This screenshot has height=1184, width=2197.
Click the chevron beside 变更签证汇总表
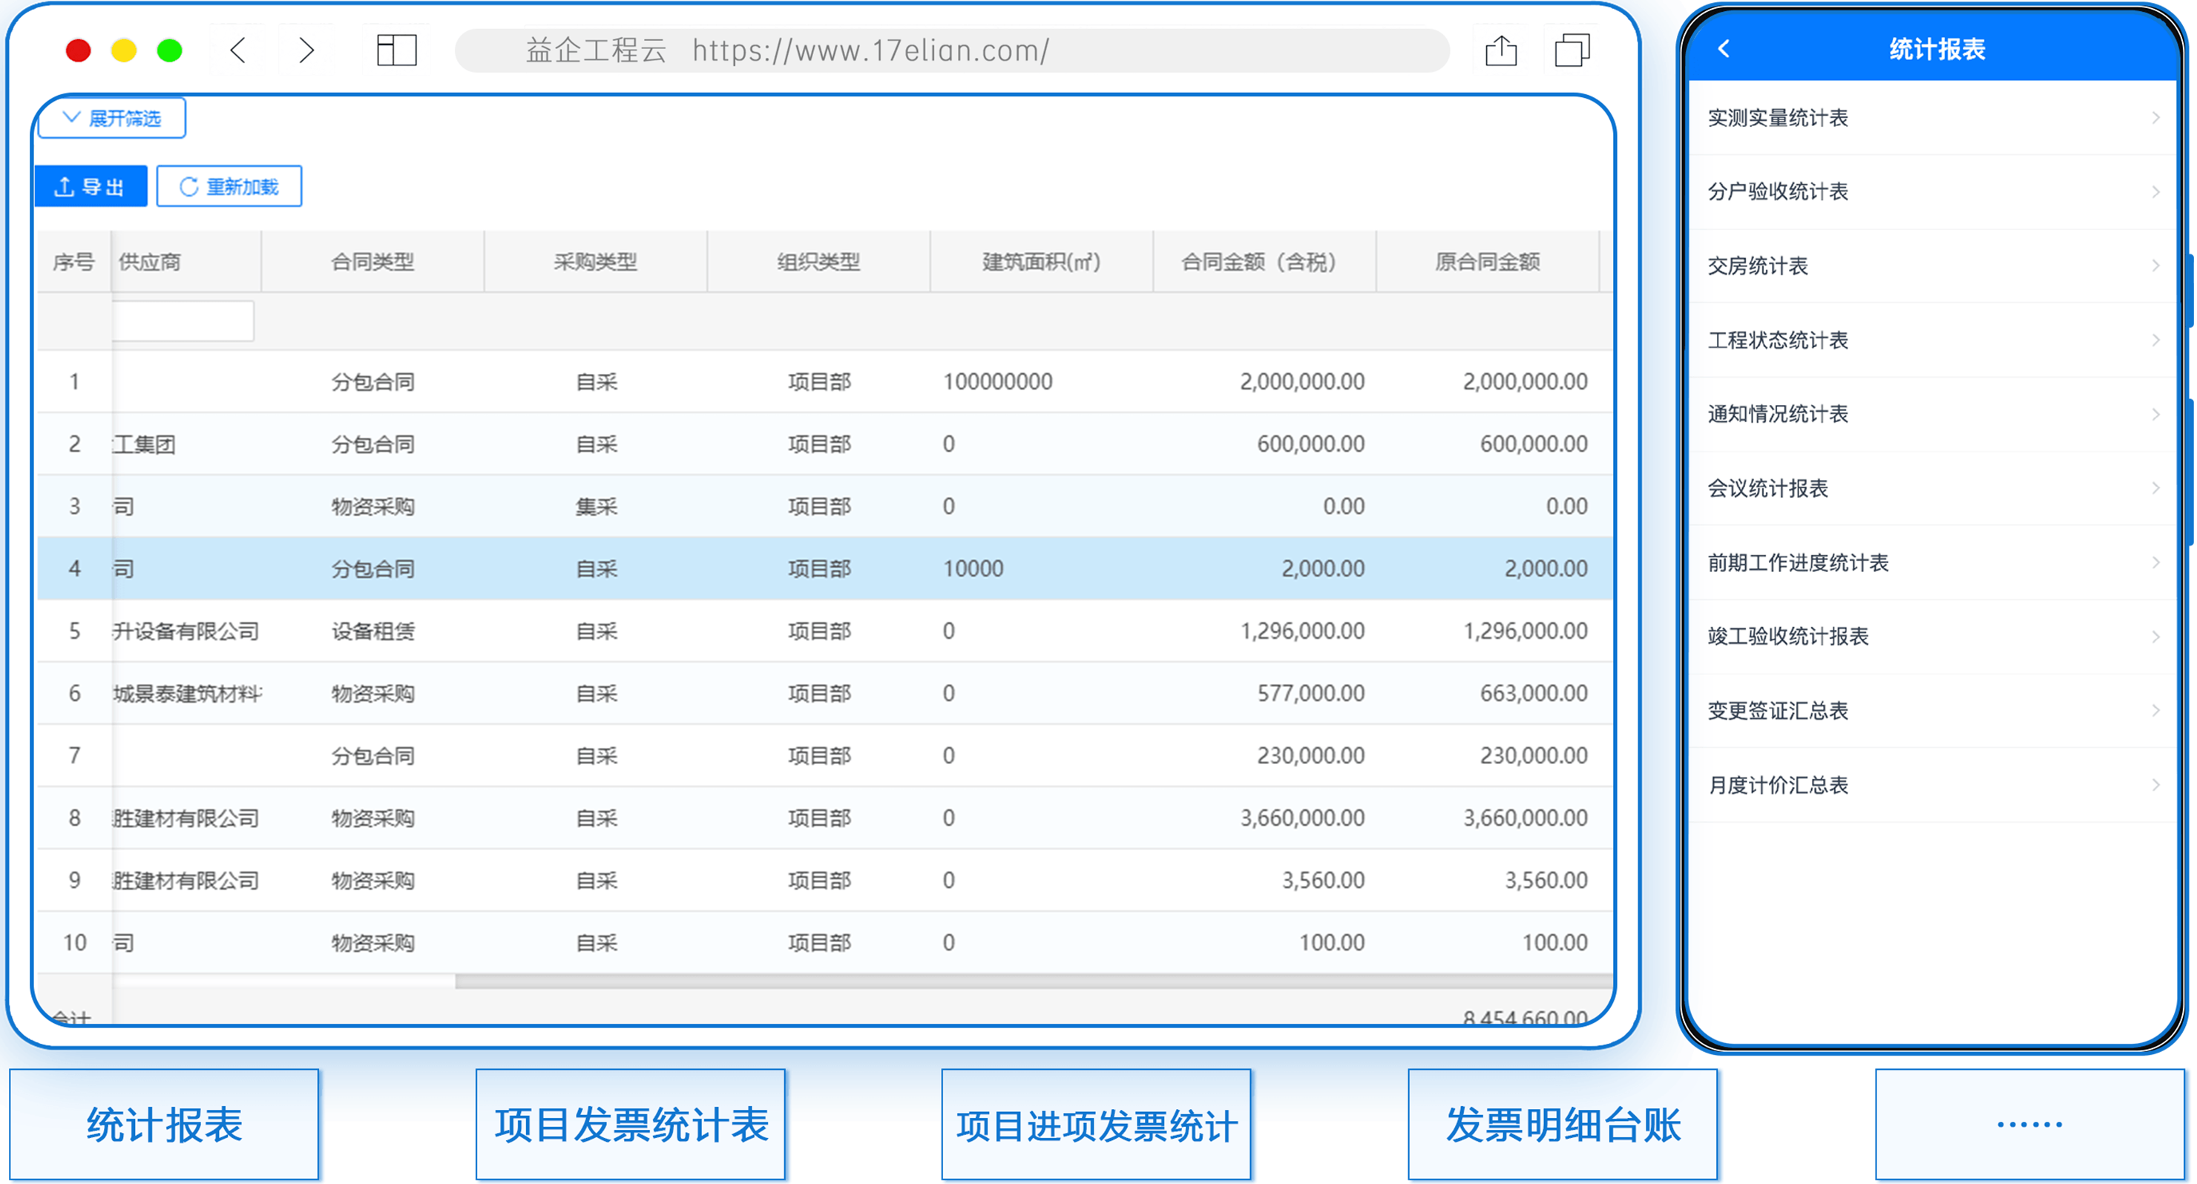[x=2155, y=711]
